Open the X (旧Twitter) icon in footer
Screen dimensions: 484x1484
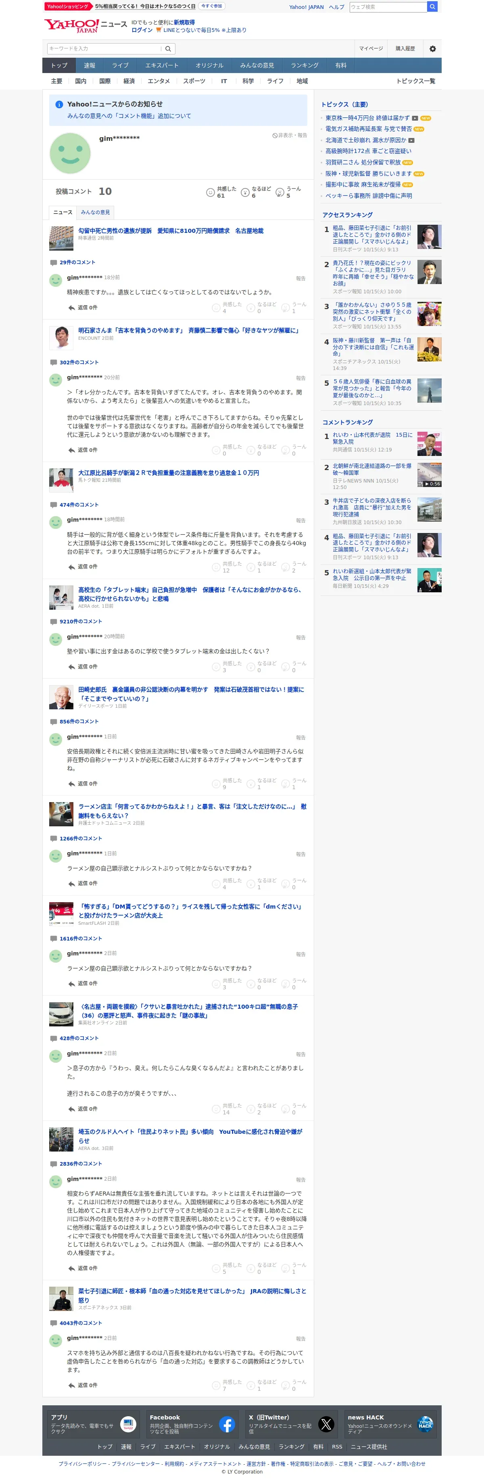tap(326, 1424)
